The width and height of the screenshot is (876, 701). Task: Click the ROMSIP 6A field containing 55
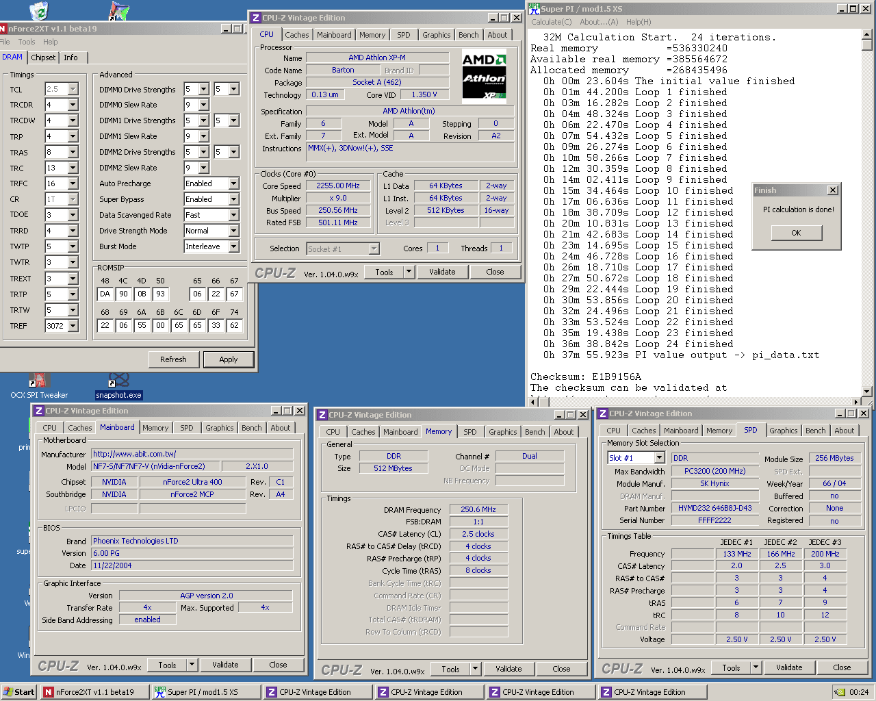(142, 325)
